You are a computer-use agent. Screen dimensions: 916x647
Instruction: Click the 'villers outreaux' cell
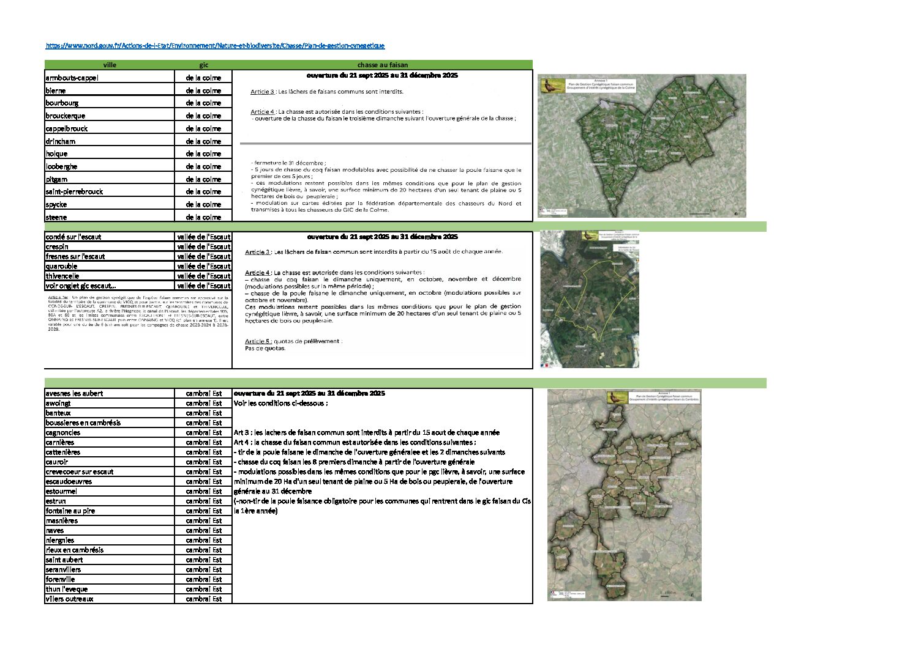110,599
